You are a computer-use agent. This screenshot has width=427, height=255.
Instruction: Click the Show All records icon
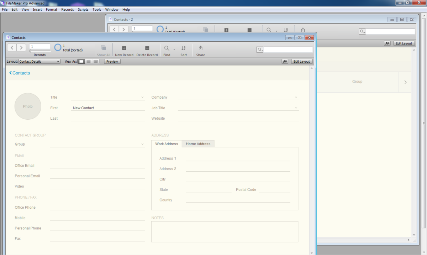(104, 48)
